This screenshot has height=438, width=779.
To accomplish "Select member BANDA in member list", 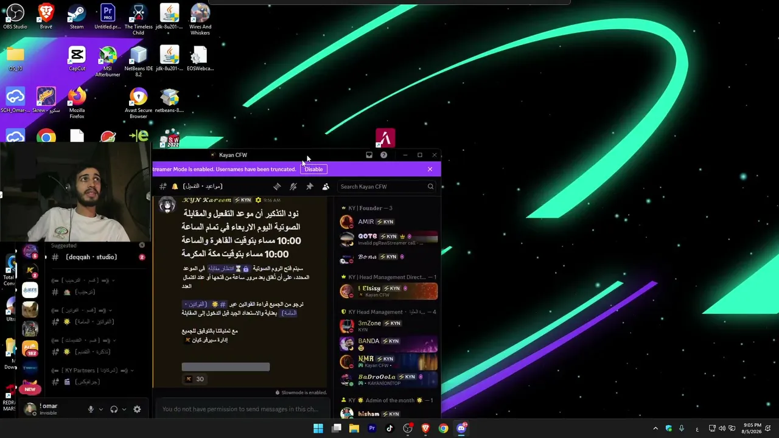I will (x=388, y=344).
